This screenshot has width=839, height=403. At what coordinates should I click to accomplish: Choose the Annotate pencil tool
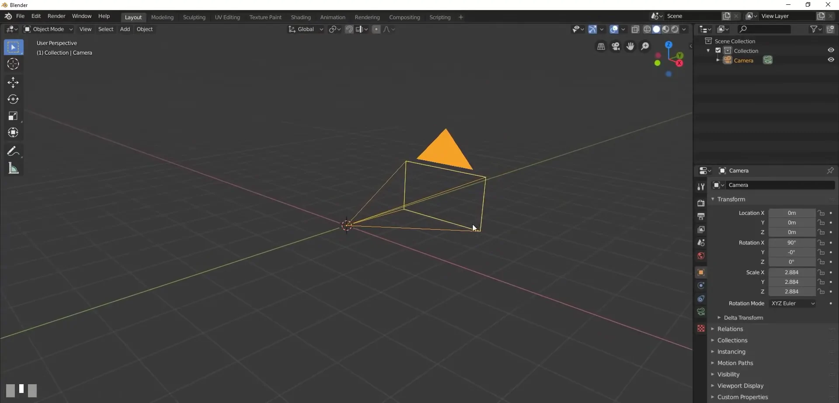click(x=13, y=152)
